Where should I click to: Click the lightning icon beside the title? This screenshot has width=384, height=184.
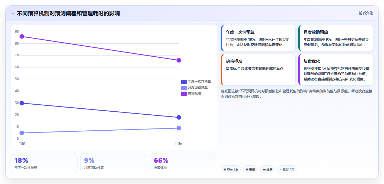click(13, 14)
